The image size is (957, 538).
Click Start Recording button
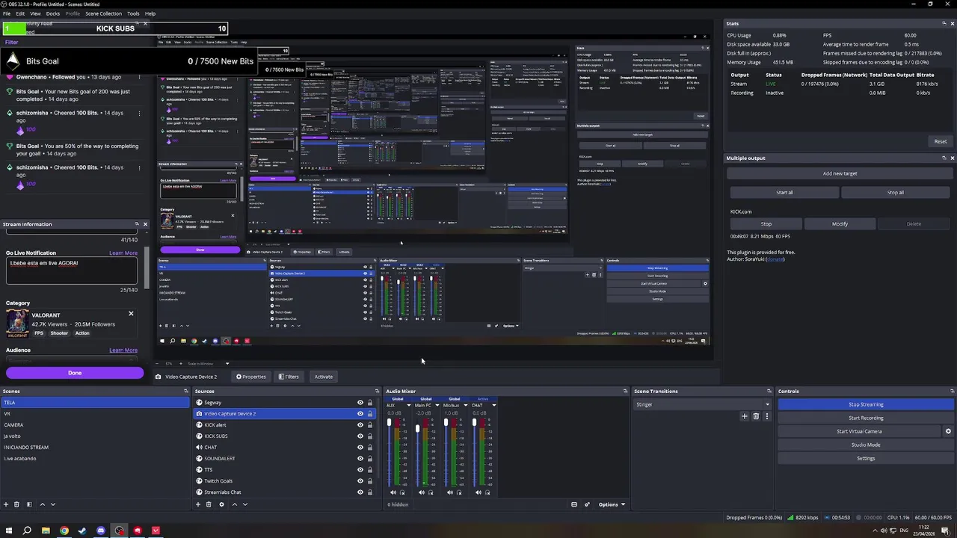[x=866, y=418]
